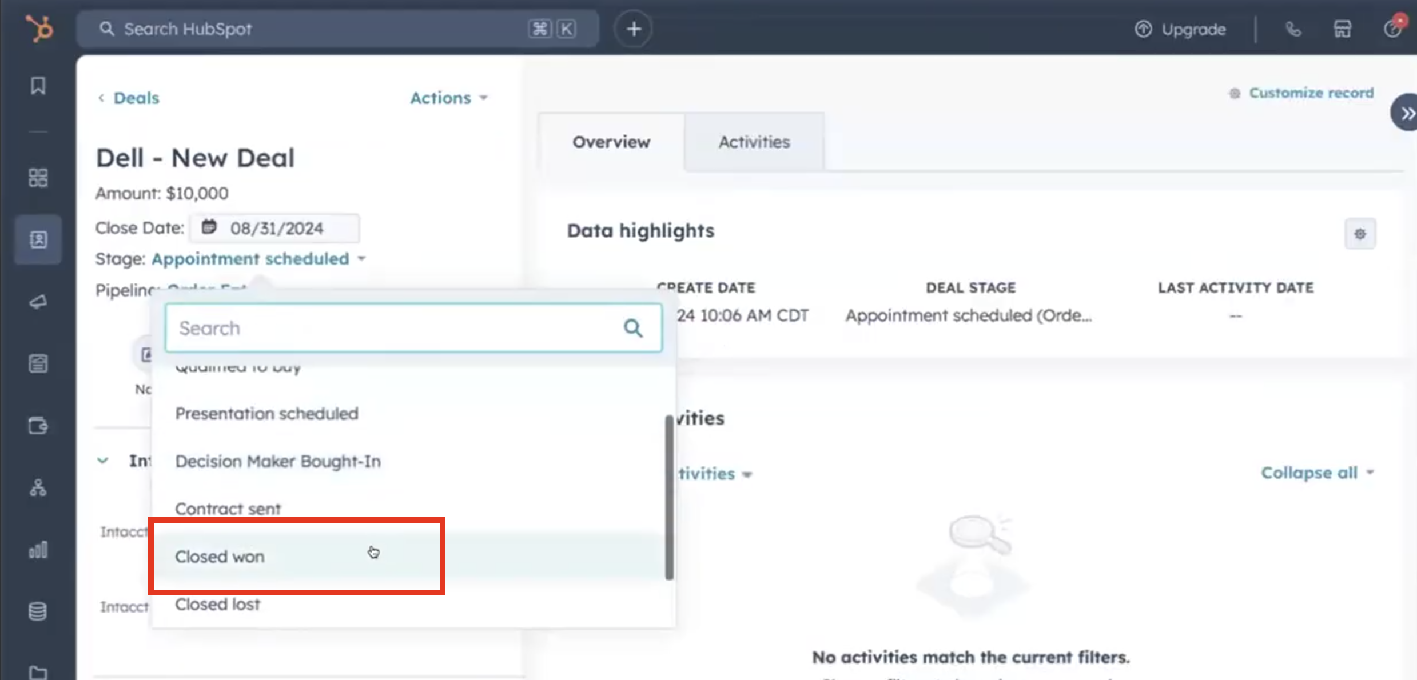Screen dimensions: 1417x680
Task: Switch to the Overview tab
Action: 611,142
